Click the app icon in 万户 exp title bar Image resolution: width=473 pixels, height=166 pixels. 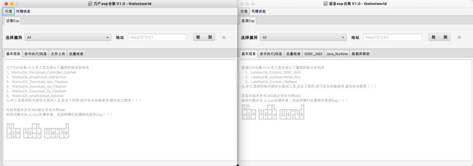pos(90,3)
